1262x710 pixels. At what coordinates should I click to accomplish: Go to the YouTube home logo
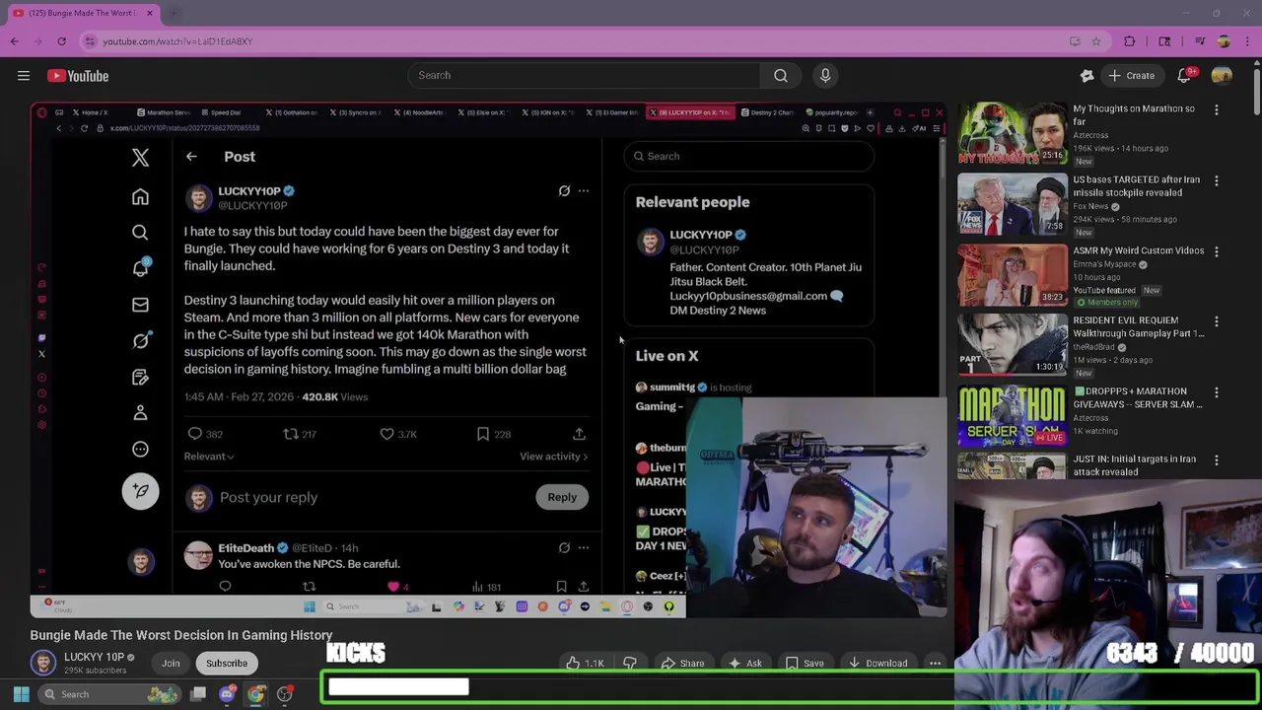click(x=78, y=76)
